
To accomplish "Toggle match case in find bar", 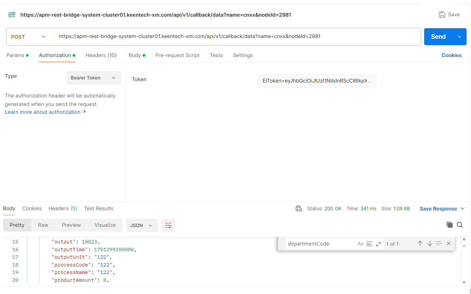I will pos(360,243).
